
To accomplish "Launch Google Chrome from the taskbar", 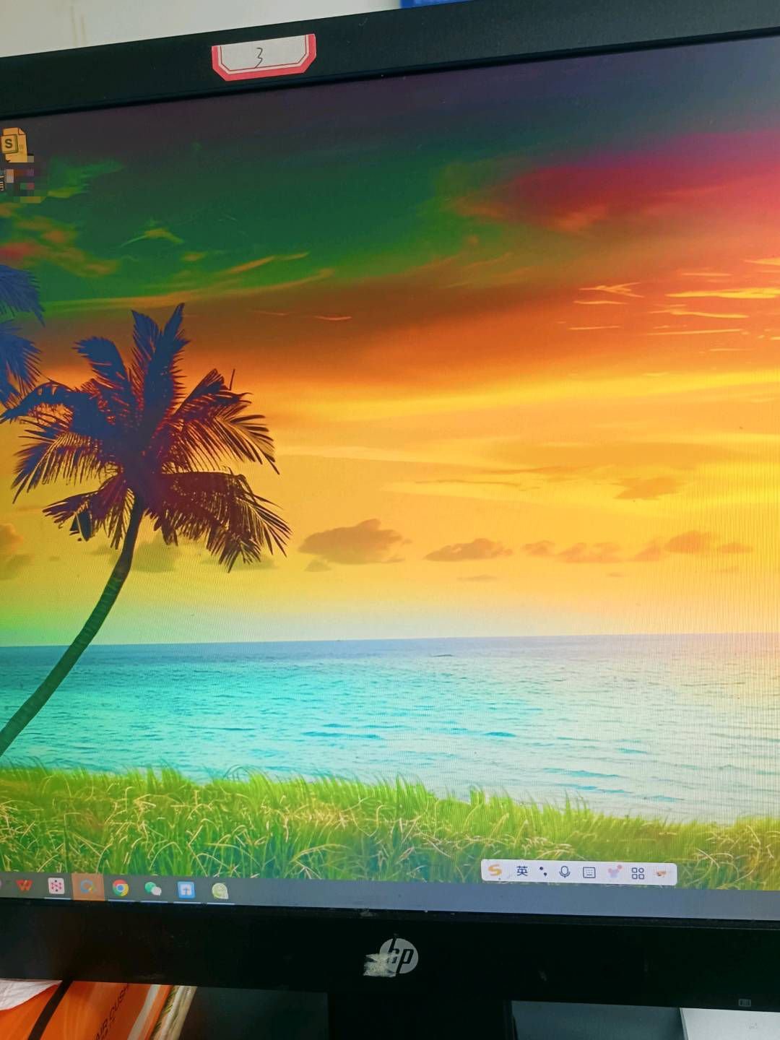I will (x=121, y=888).
